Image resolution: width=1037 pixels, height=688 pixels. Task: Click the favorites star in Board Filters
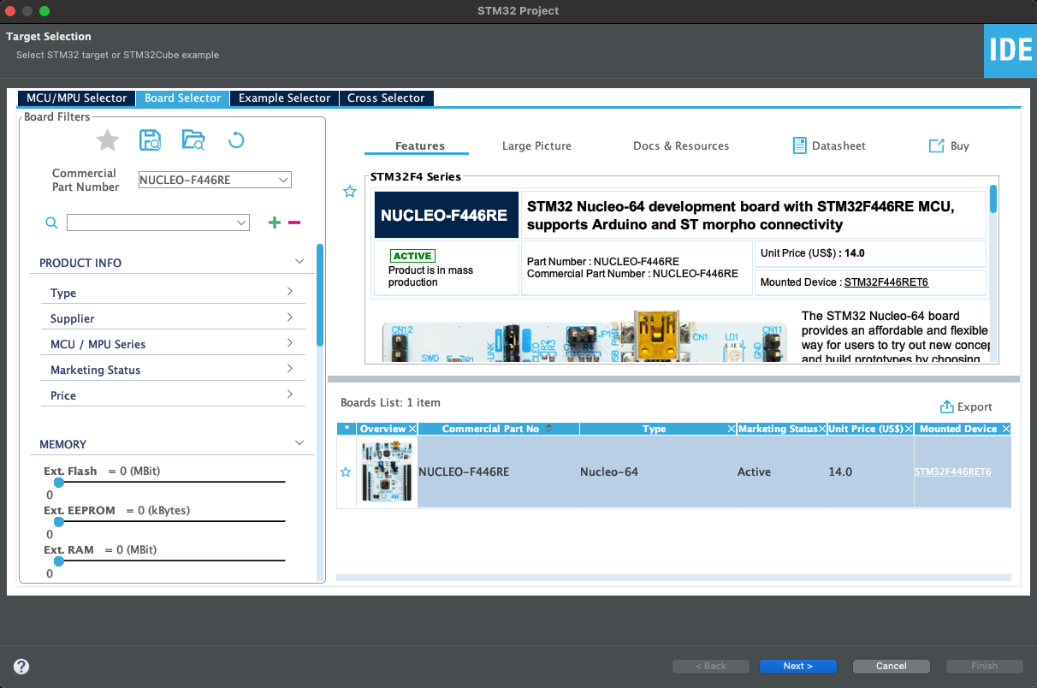tap(107, 140)
